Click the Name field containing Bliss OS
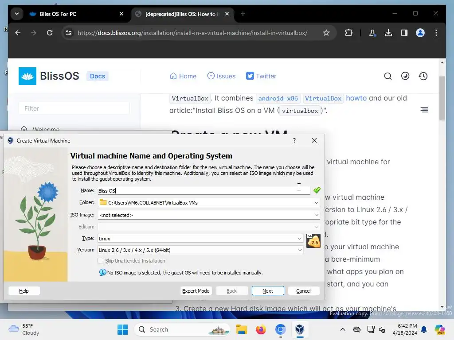The height and width of the screenshot is (340, 454). point(204,190)
